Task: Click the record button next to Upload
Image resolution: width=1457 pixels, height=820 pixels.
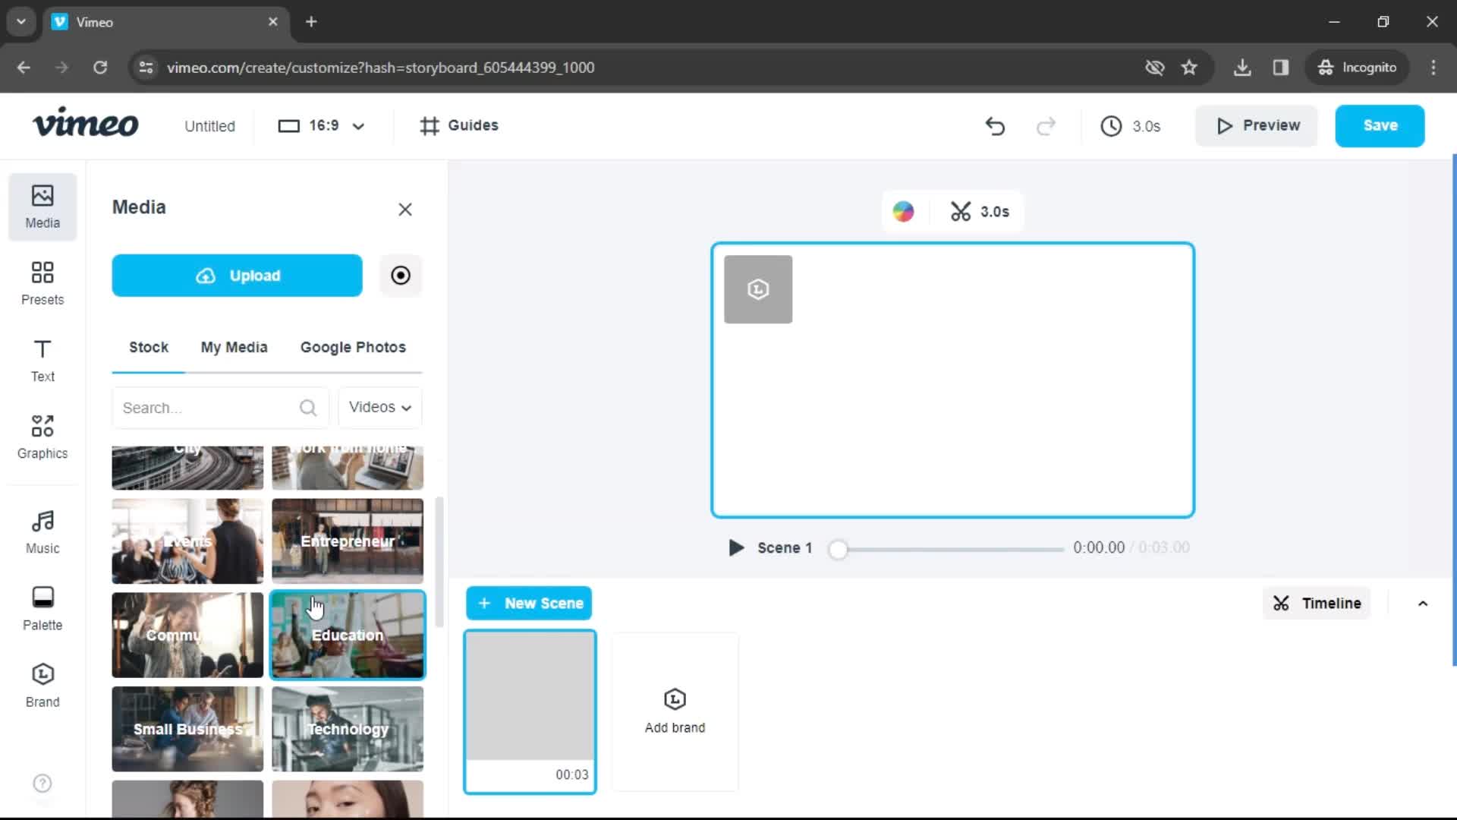Action: pyautogui.click(x=400, y=275)
